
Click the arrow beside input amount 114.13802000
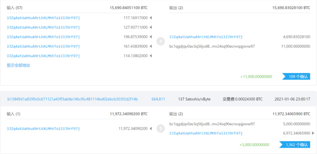coord(151,56)
